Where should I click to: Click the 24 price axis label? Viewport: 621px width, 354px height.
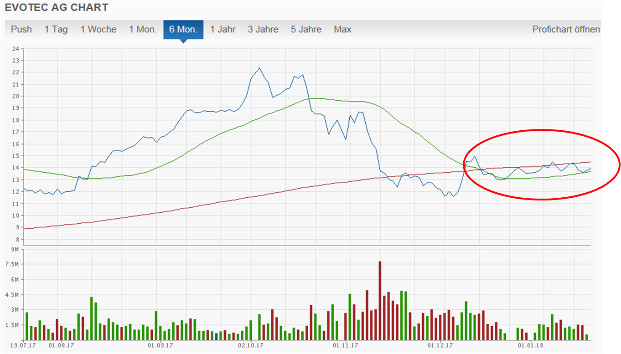(16, 49)
